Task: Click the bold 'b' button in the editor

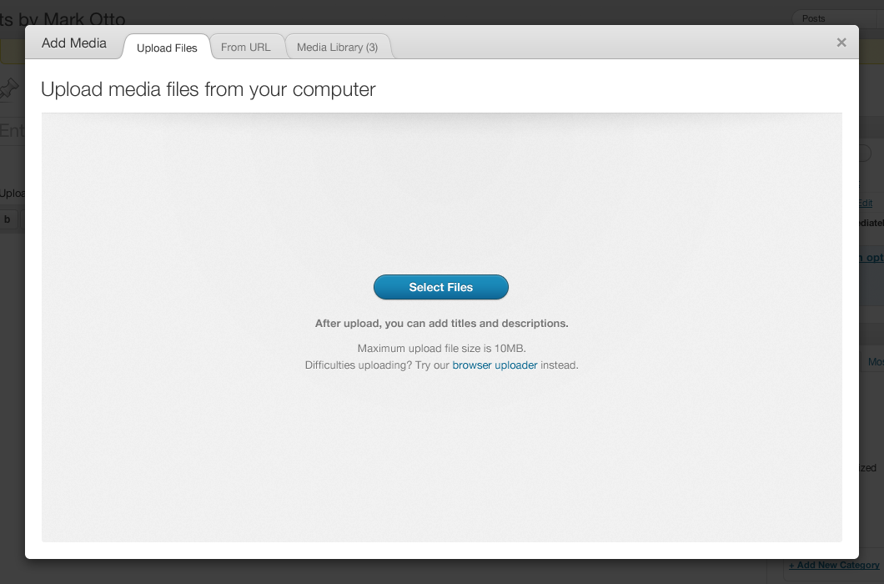Action: (x=8, y=219)
